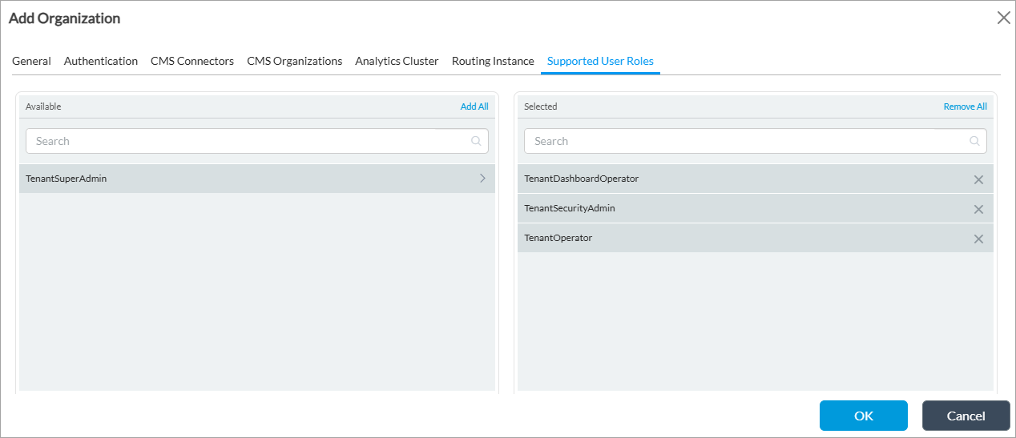Open the CMS Connectors tab
Image resolution: width=1016 pixels, height=438 pixels.
tap(192, 61)
